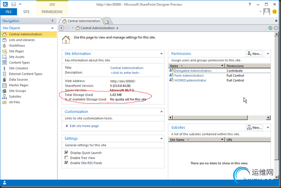Click the Back navigation arrow
The width and height of the screenshot is (281, 188).
61,28
